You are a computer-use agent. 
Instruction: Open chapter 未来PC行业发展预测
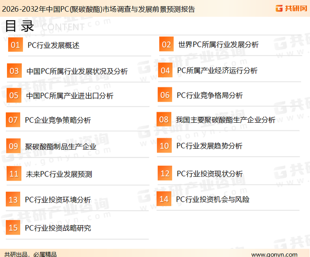(x=59, y=174)
